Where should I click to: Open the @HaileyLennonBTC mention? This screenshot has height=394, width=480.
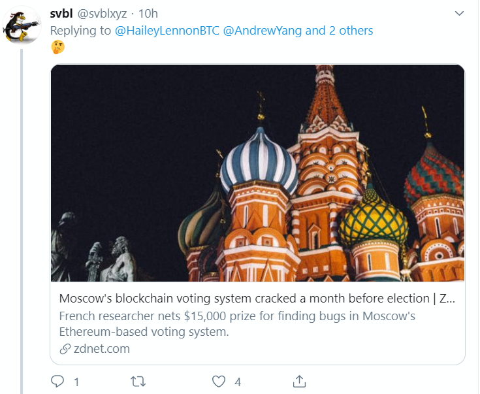coord(167,30)
